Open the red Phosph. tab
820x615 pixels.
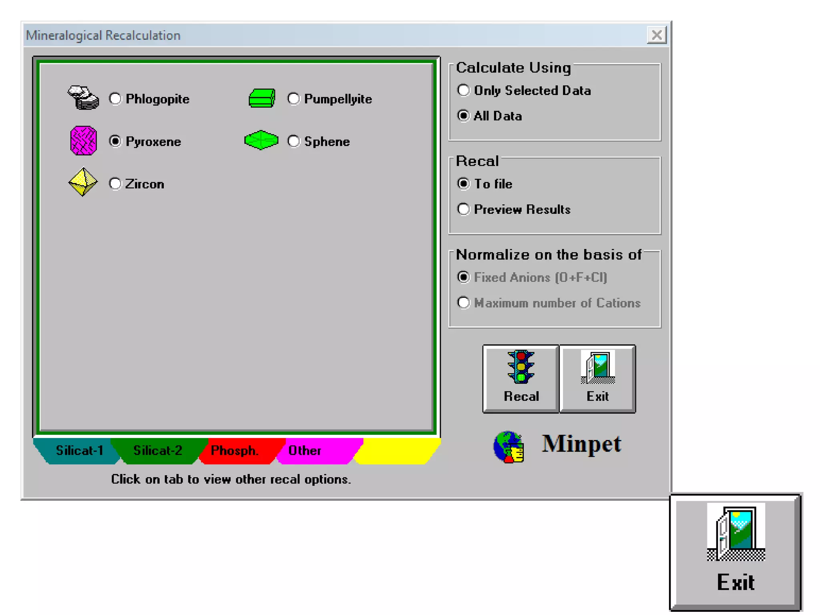click(235, 450)
